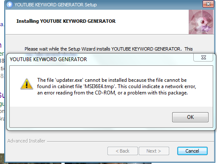Click the 'Advanced Installer' label
The width and height of the screenshot is (217, 164).
tap(26, 141)
